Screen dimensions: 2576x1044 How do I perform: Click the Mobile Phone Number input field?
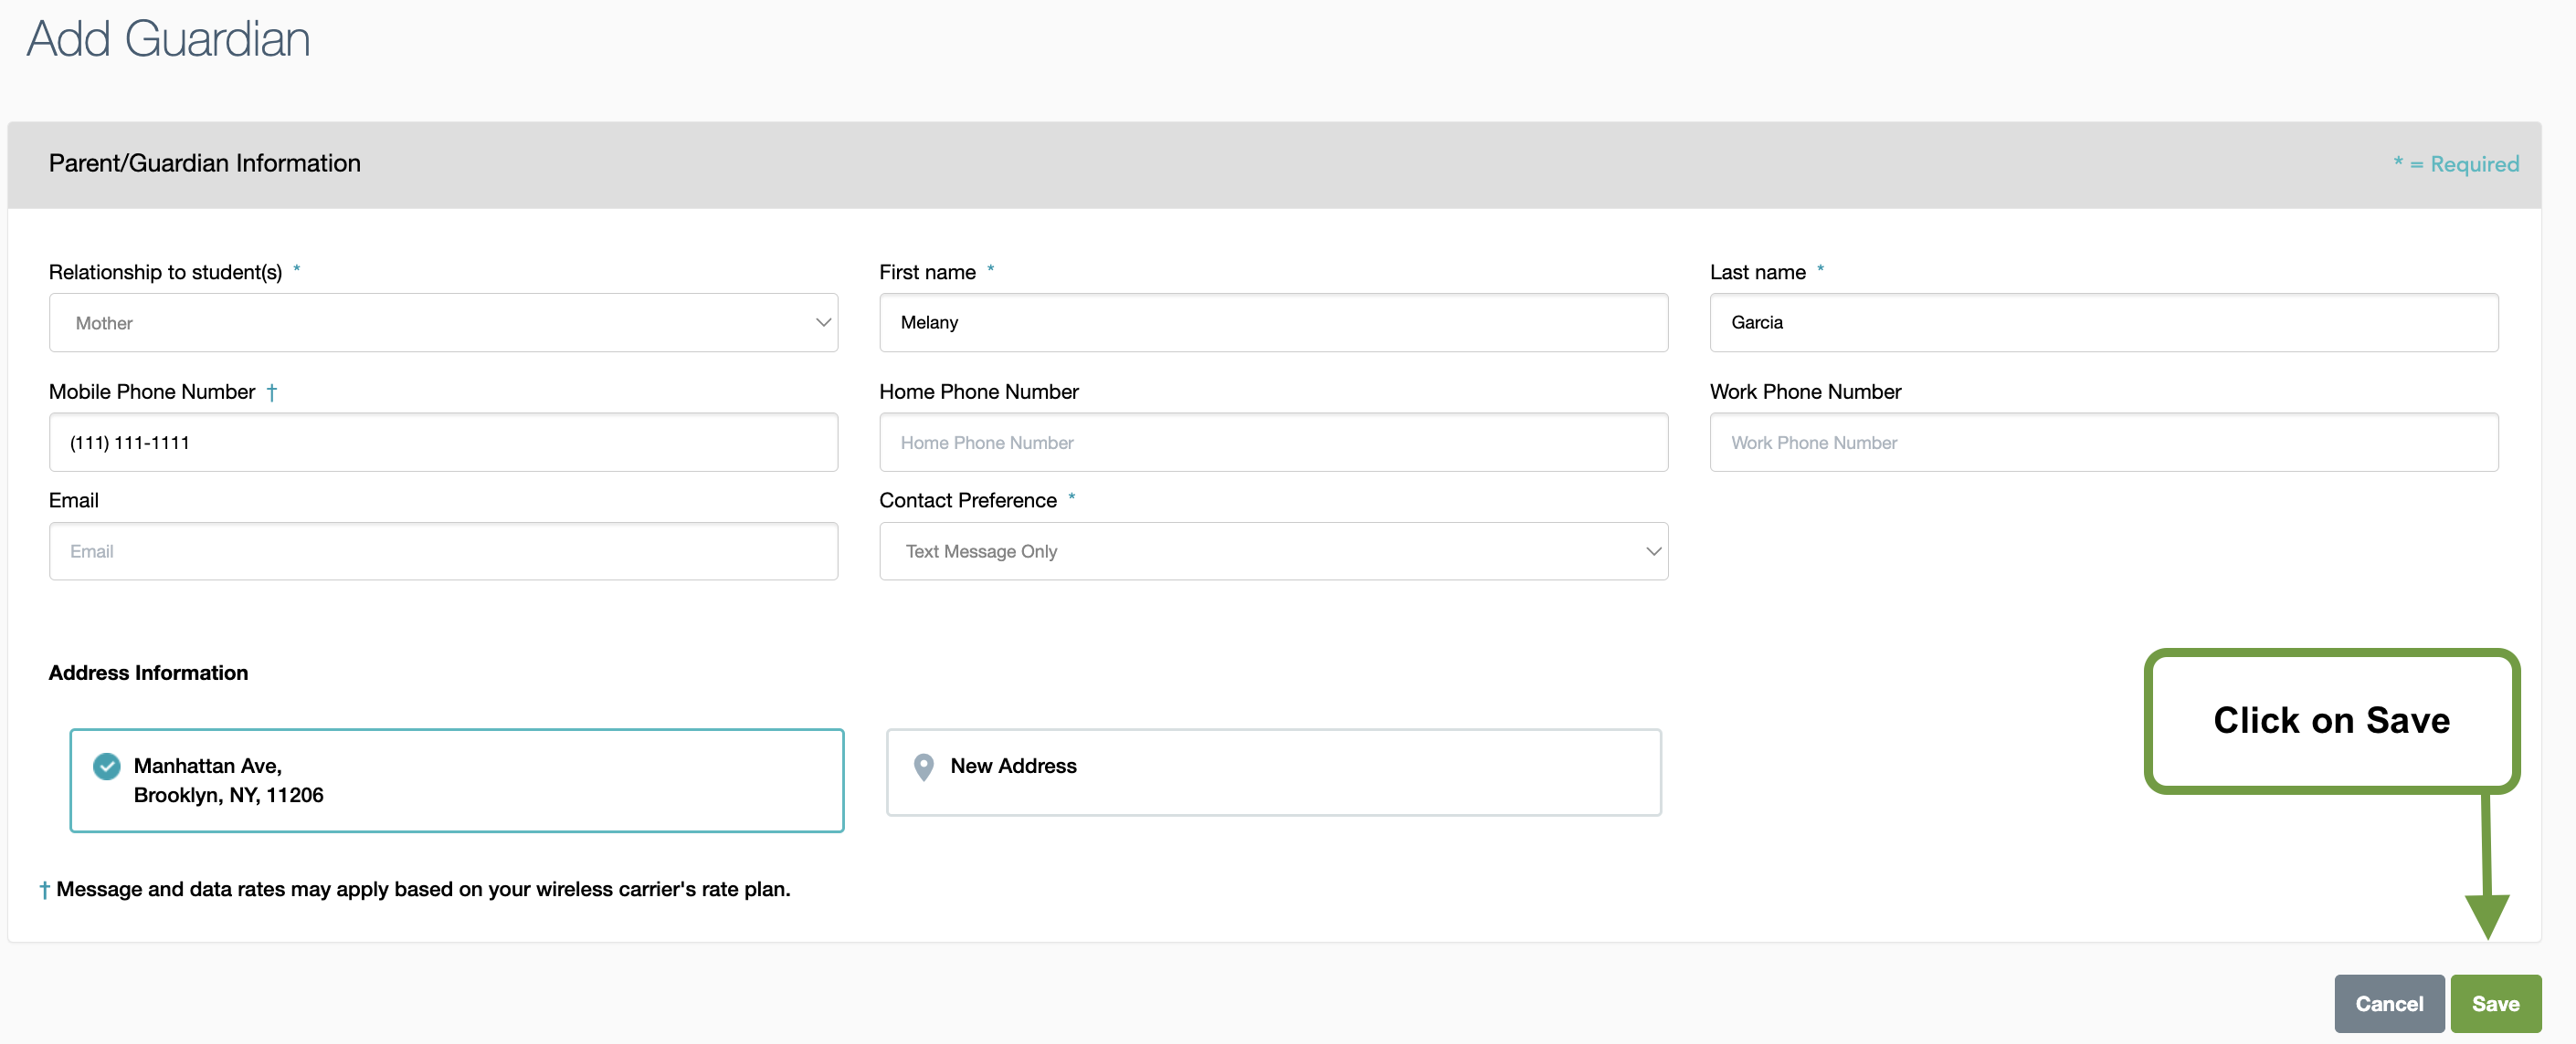(x=443, y=443)
